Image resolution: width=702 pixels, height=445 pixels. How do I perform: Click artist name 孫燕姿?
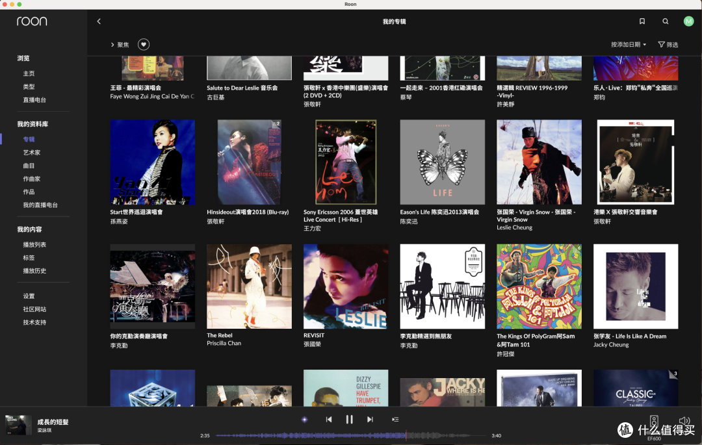[119, 222]
